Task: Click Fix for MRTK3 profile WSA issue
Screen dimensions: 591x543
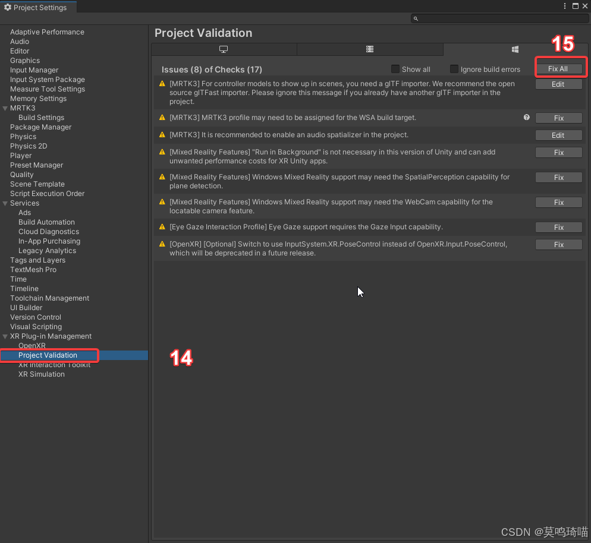Action: (x=558, y=118)
